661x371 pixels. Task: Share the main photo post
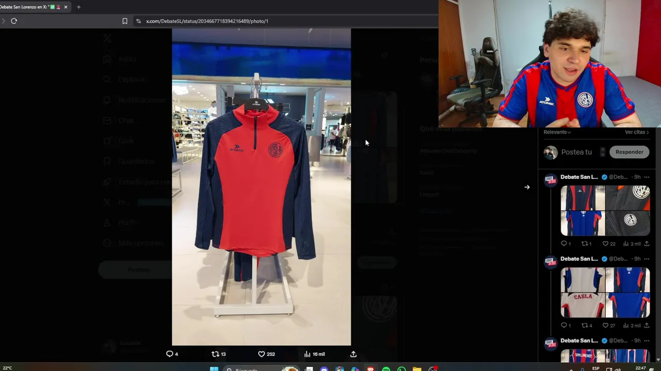(353, 354)
